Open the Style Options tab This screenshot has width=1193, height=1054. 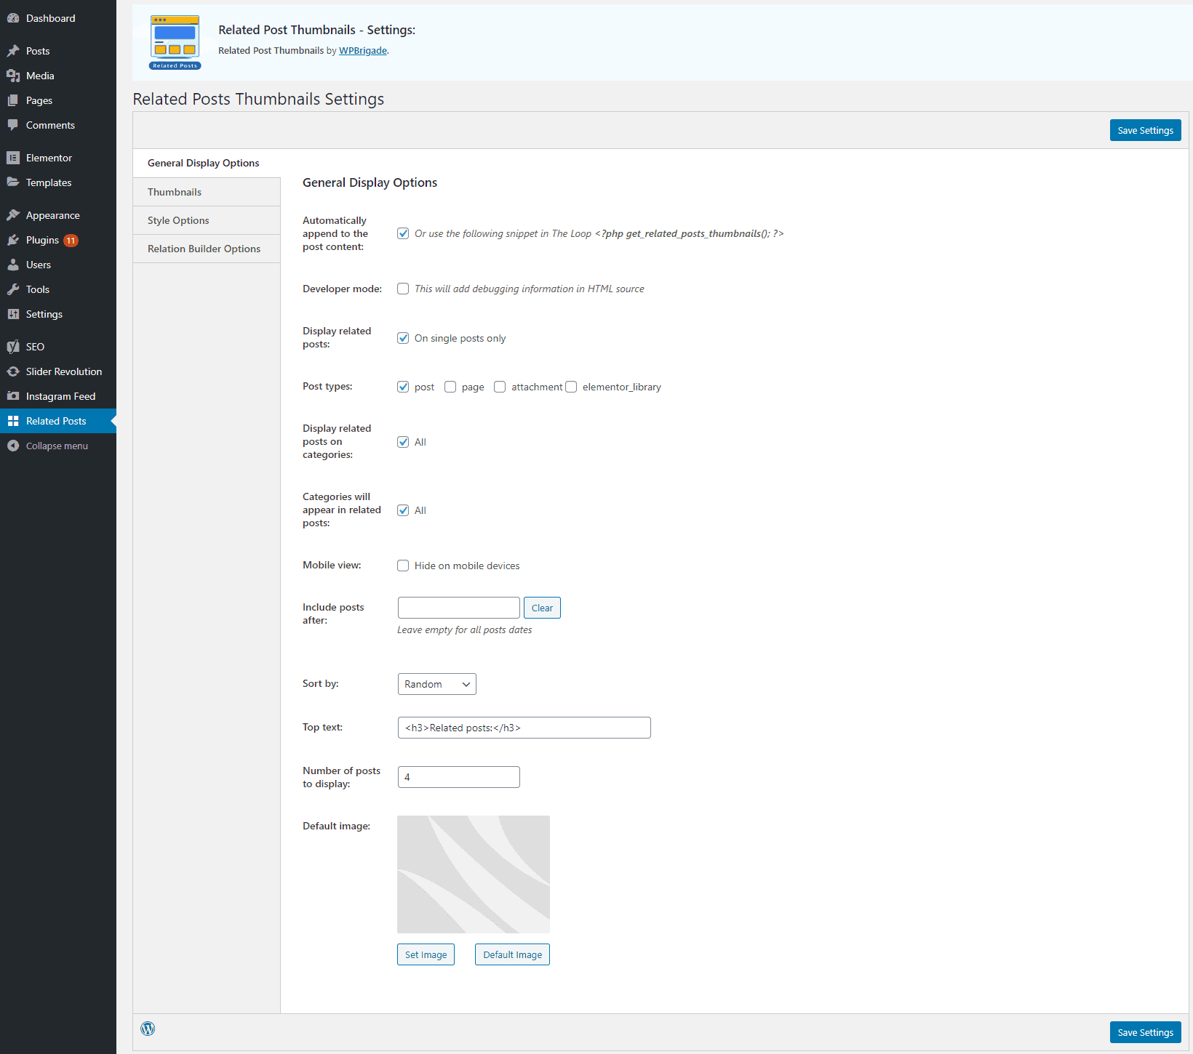coord(207,220)
